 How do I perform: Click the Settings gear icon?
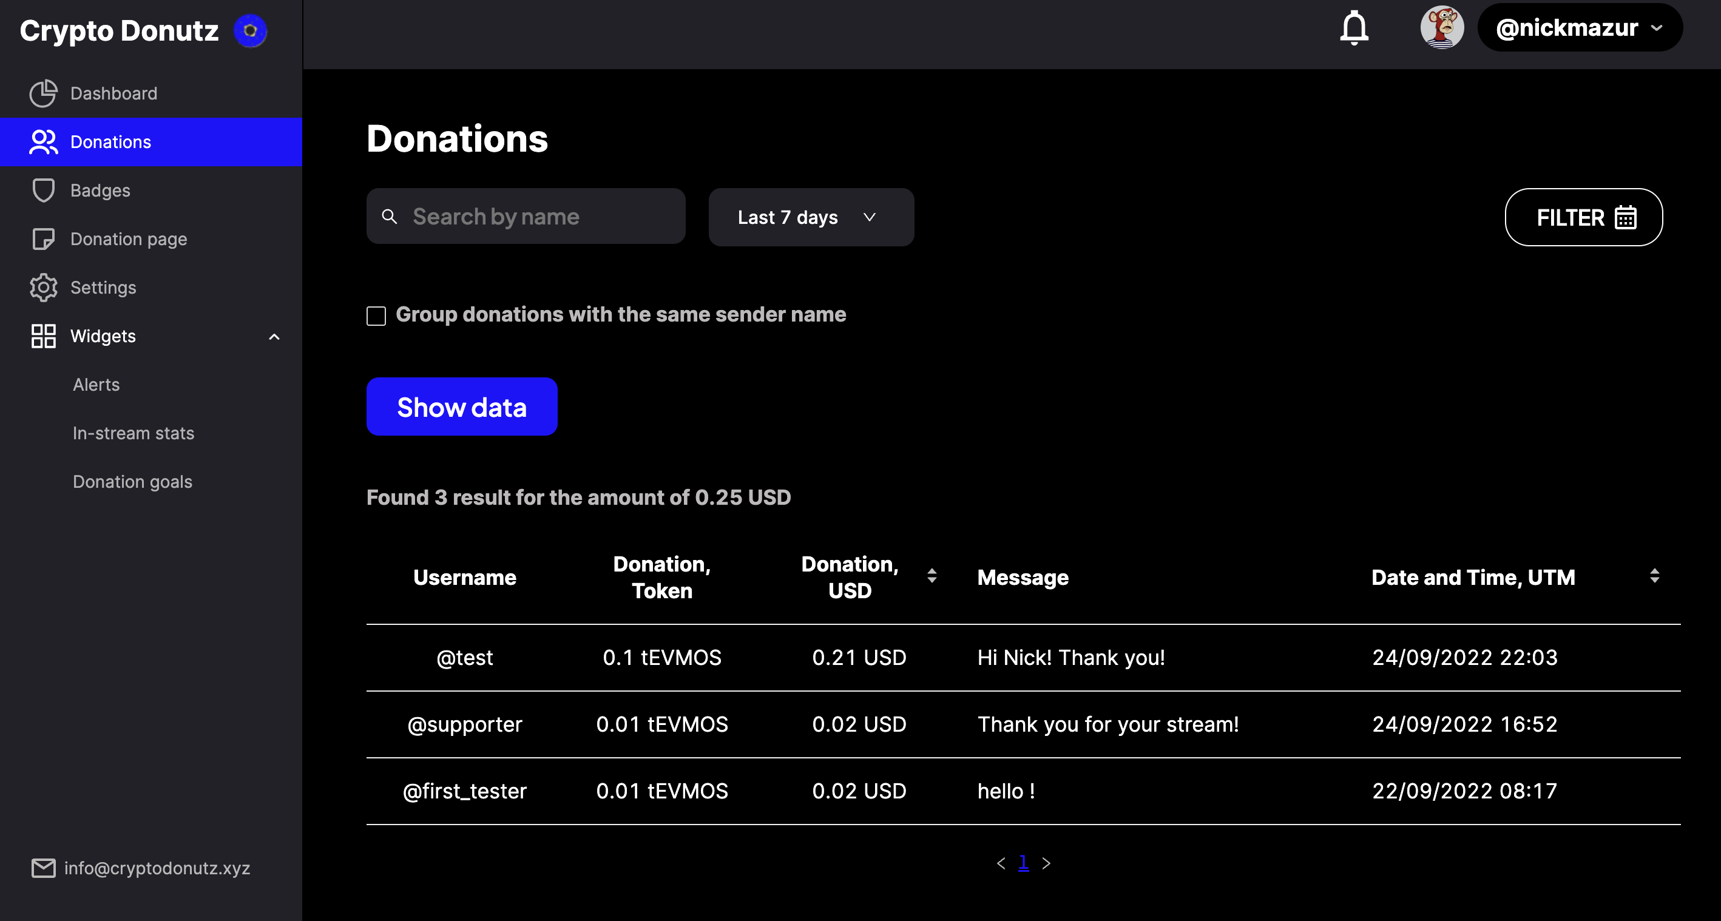(x=44, y=288)
